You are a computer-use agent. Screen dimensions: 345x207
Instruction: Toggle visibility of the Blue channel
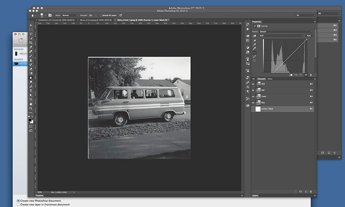click(253, 102)
